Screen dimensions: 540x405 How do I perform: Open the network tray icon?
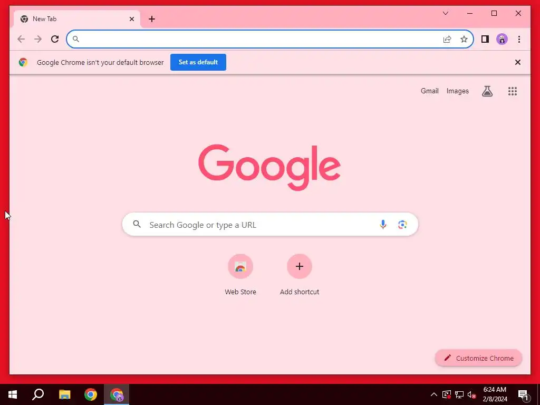459,394
